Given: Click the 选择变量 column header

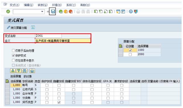Looking at the screenshot, I should coord(135,81).
